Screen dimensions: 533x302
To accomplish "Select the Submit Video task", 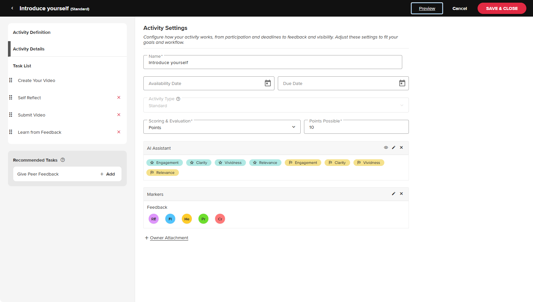I will point(32,115).
